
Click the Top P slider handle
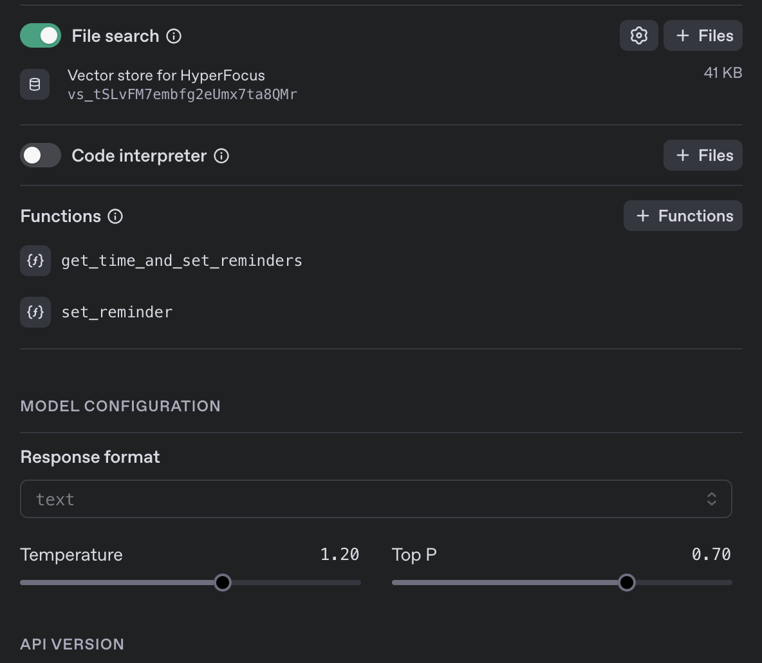tap(626, 583)
